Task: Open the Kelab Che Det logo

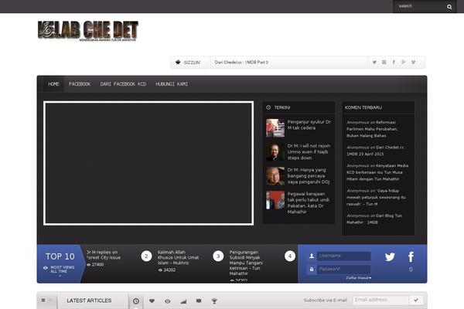Action: (88, 31)
